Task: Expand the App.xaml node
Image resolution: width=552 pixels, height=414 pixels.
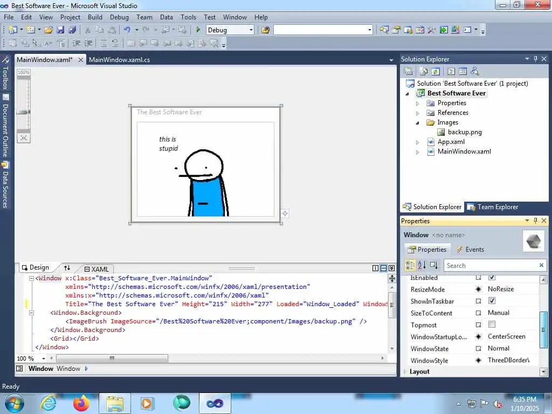Action: pyautogui.click(x=418, y=142)
